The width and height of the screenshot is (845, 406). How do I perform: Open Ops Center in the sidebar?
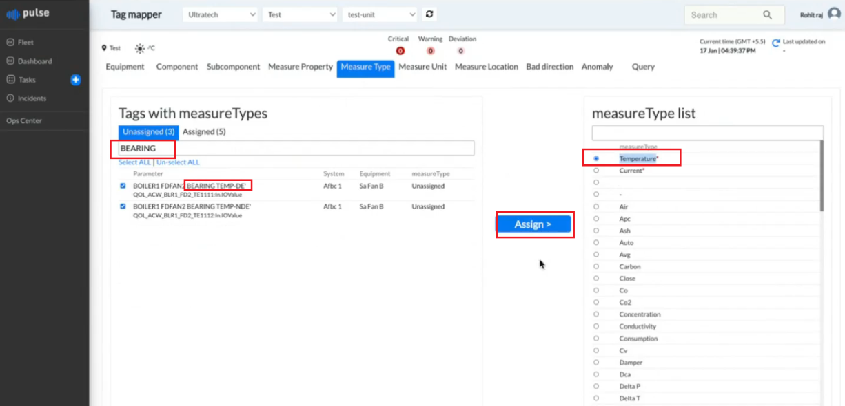point(24,120)
